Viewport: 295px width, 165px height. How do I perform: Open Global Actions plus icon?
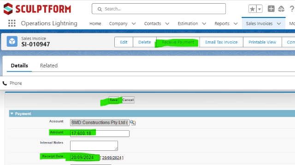(271, 9)
